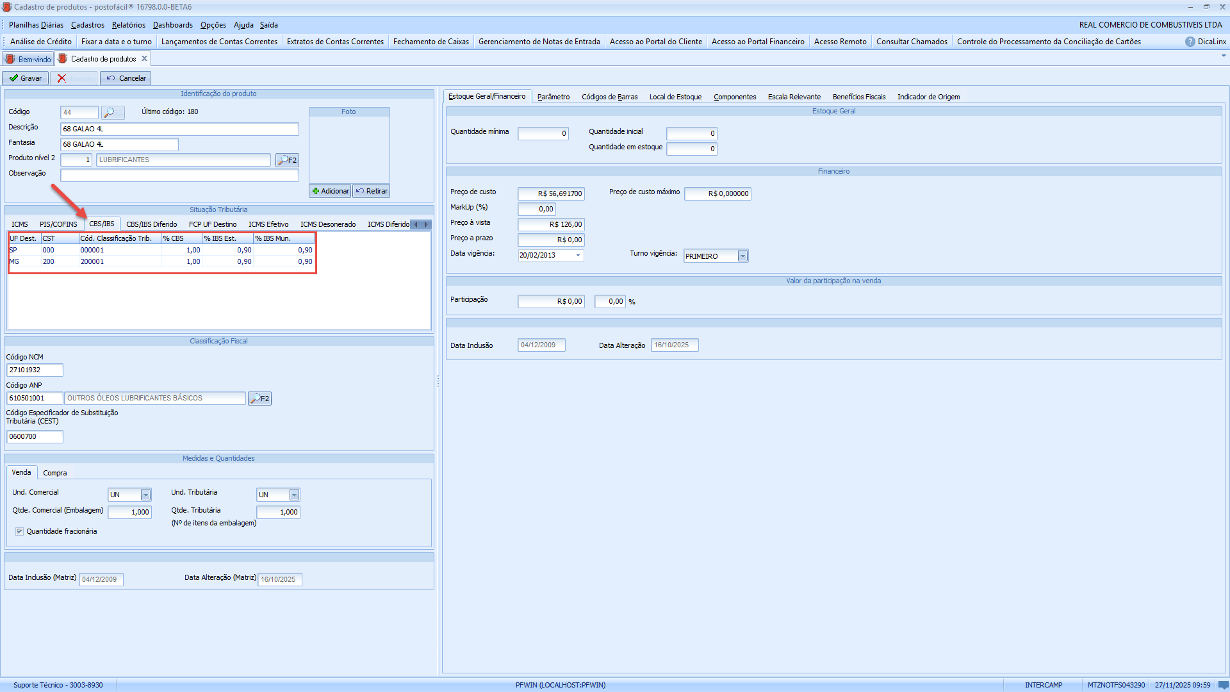Open Código ANP F2 search
This screenshot has height=692, width=1230.
259,399
